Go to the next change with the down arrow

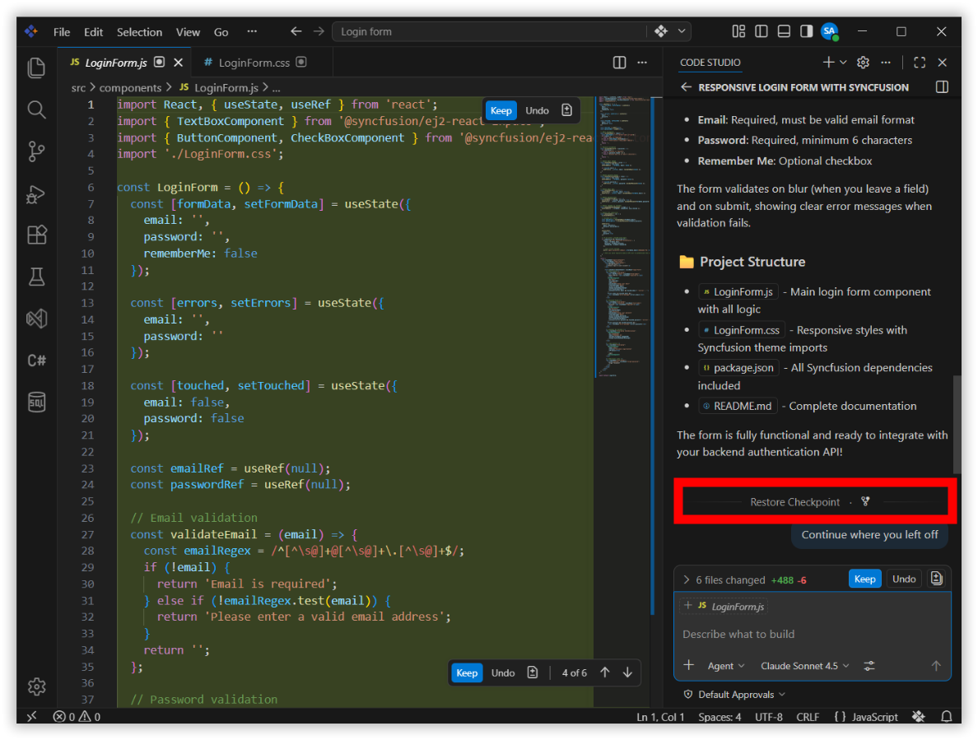coord(627,673)
